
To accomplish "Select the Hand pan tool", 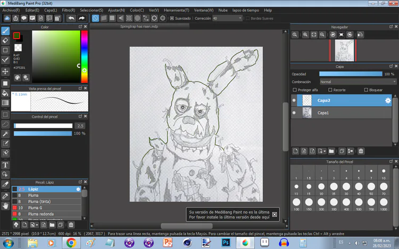I will tap(5, 205).
